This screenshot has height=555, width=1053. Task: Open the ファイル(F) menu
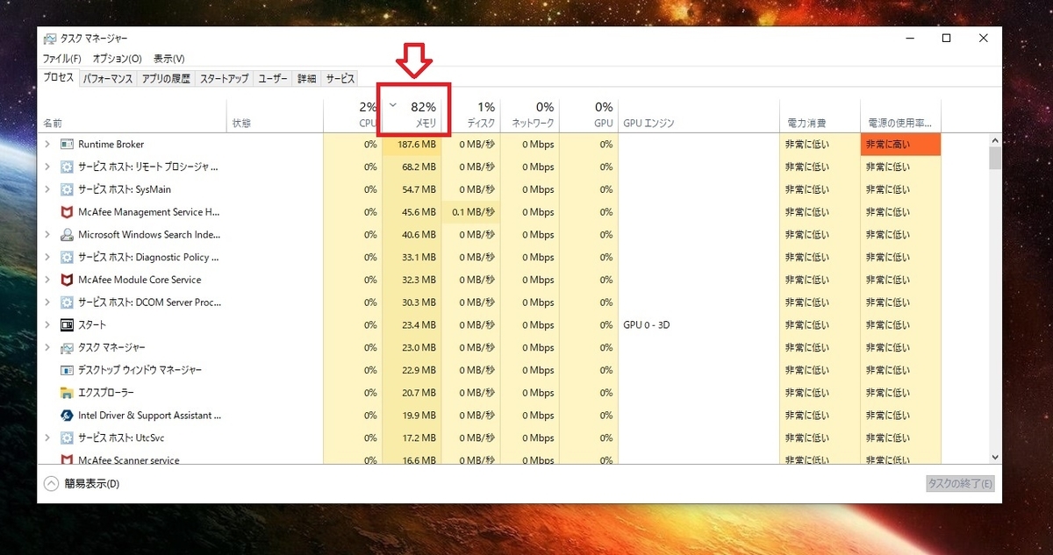point(61,59)
